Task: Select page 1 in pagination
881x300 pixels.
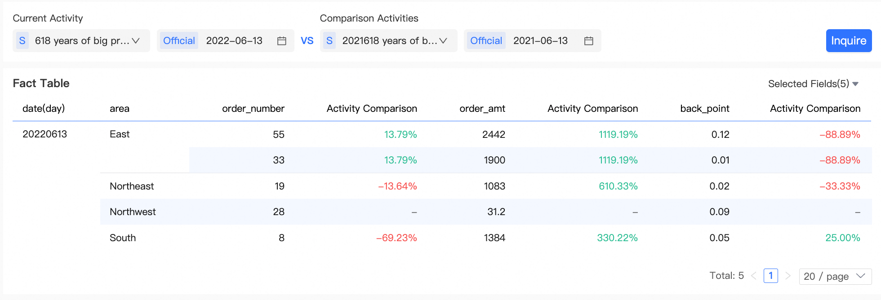Action: click(770, 276)
